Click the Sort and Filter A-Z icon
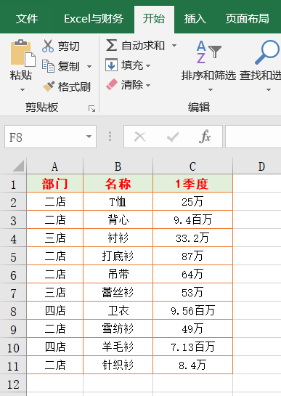 click(x=208, y=52)
